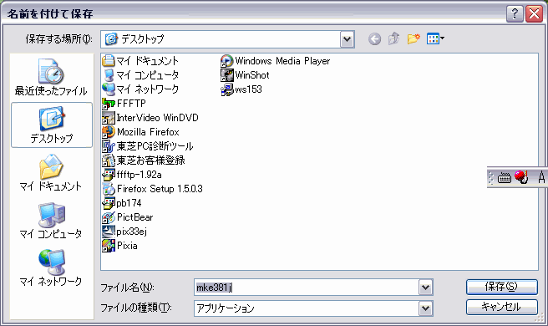The image size is (548, 326).
Task: Click the help question mark button
Action: 515,13
